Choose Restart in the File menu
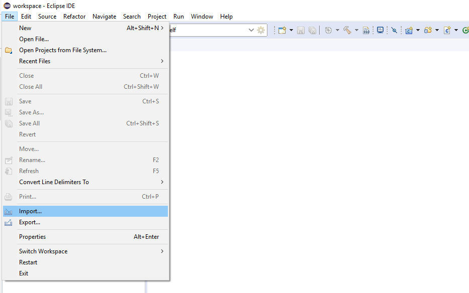Viewport: 469px width, 293px height. point(85,262)
